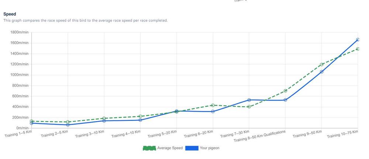Select Average Speed point at Training 10--75 Km
The image size is (369, 159).
pyautogui.click(x=358, y=49)
